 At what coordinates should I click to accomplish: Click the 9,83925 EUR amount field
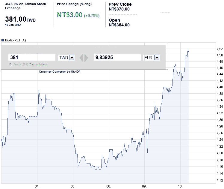[117, 58]
